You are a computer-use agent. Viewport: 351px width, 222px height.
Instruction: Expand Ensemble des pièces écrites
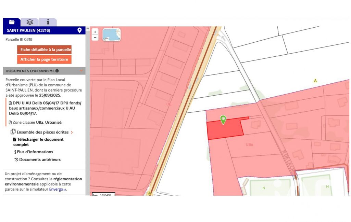(42, 132)
